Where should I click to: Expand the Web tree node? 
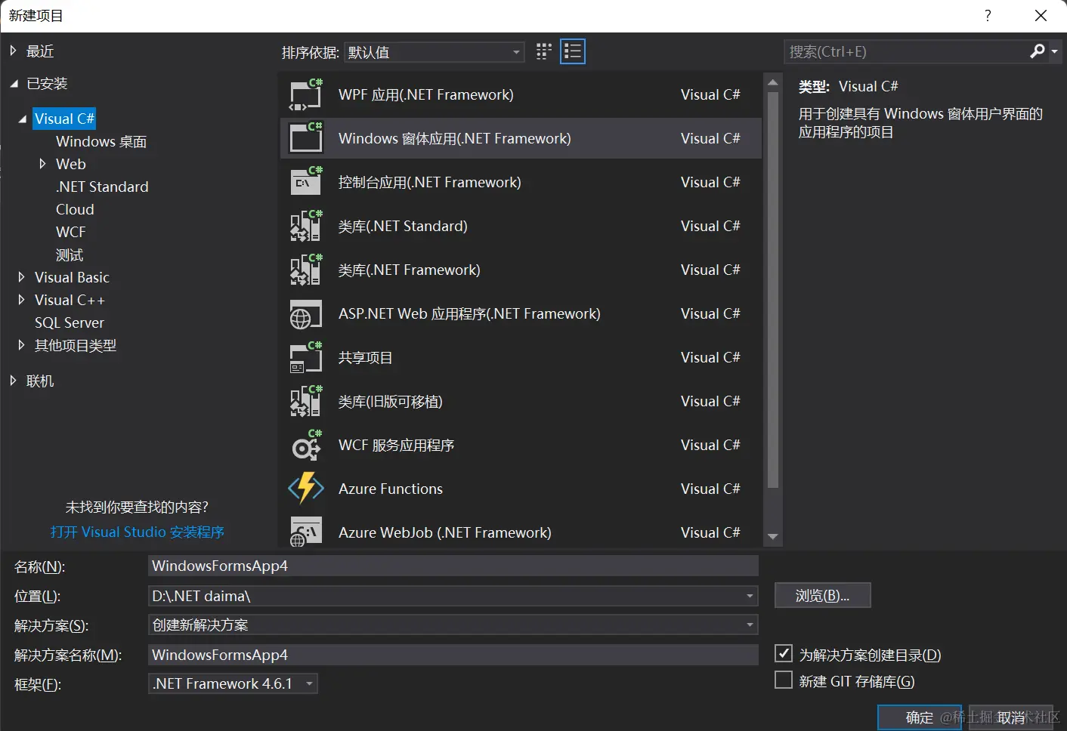point(42,163)
